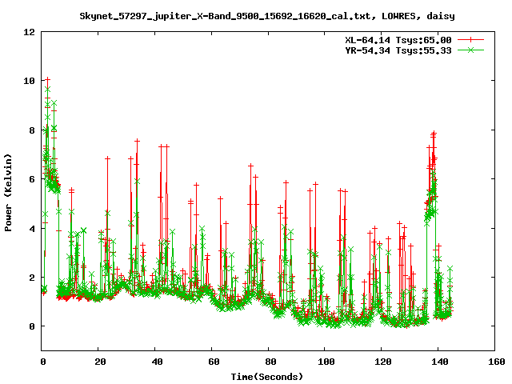
Task: Click the red peak top near 138 seconds
Action: pos(434,133)
